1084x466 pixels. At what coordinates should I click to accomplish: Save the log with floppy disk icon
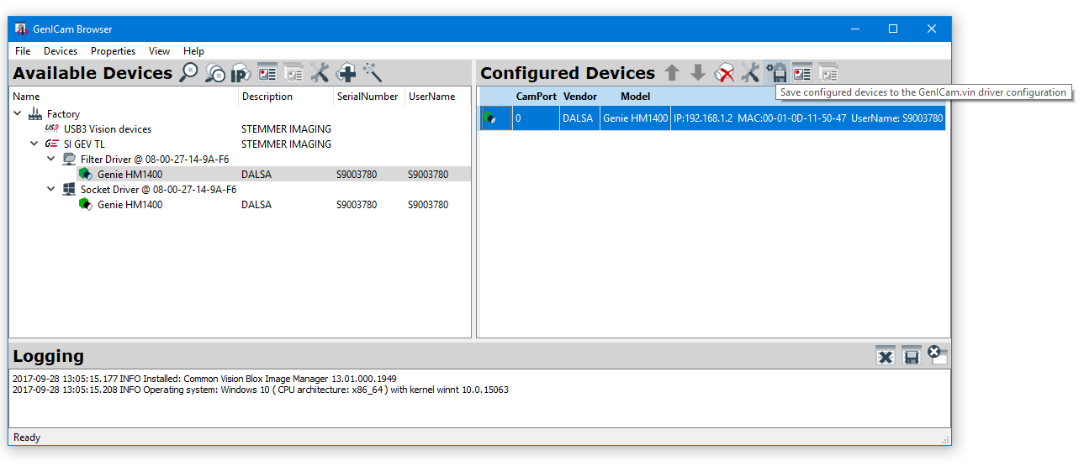point(912,356)
